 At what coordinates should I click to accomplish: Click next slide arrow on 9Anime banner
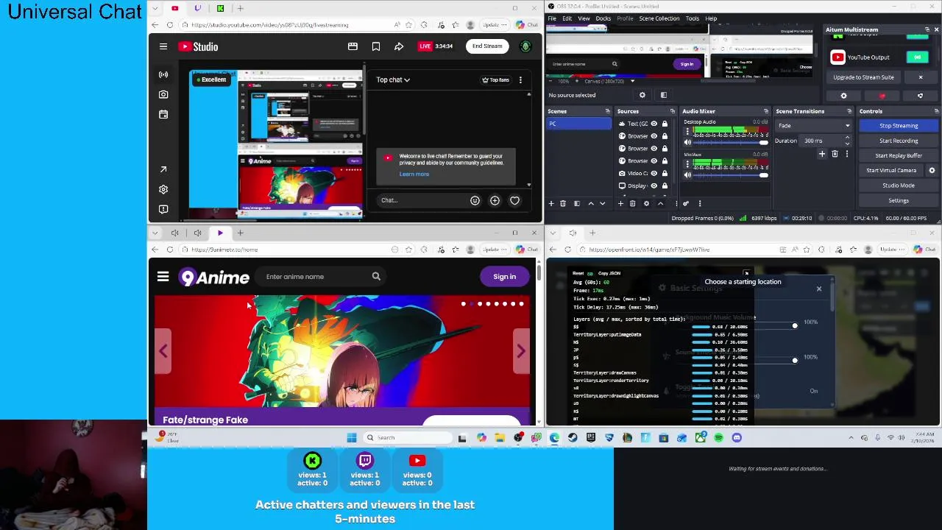coord(520,351)
